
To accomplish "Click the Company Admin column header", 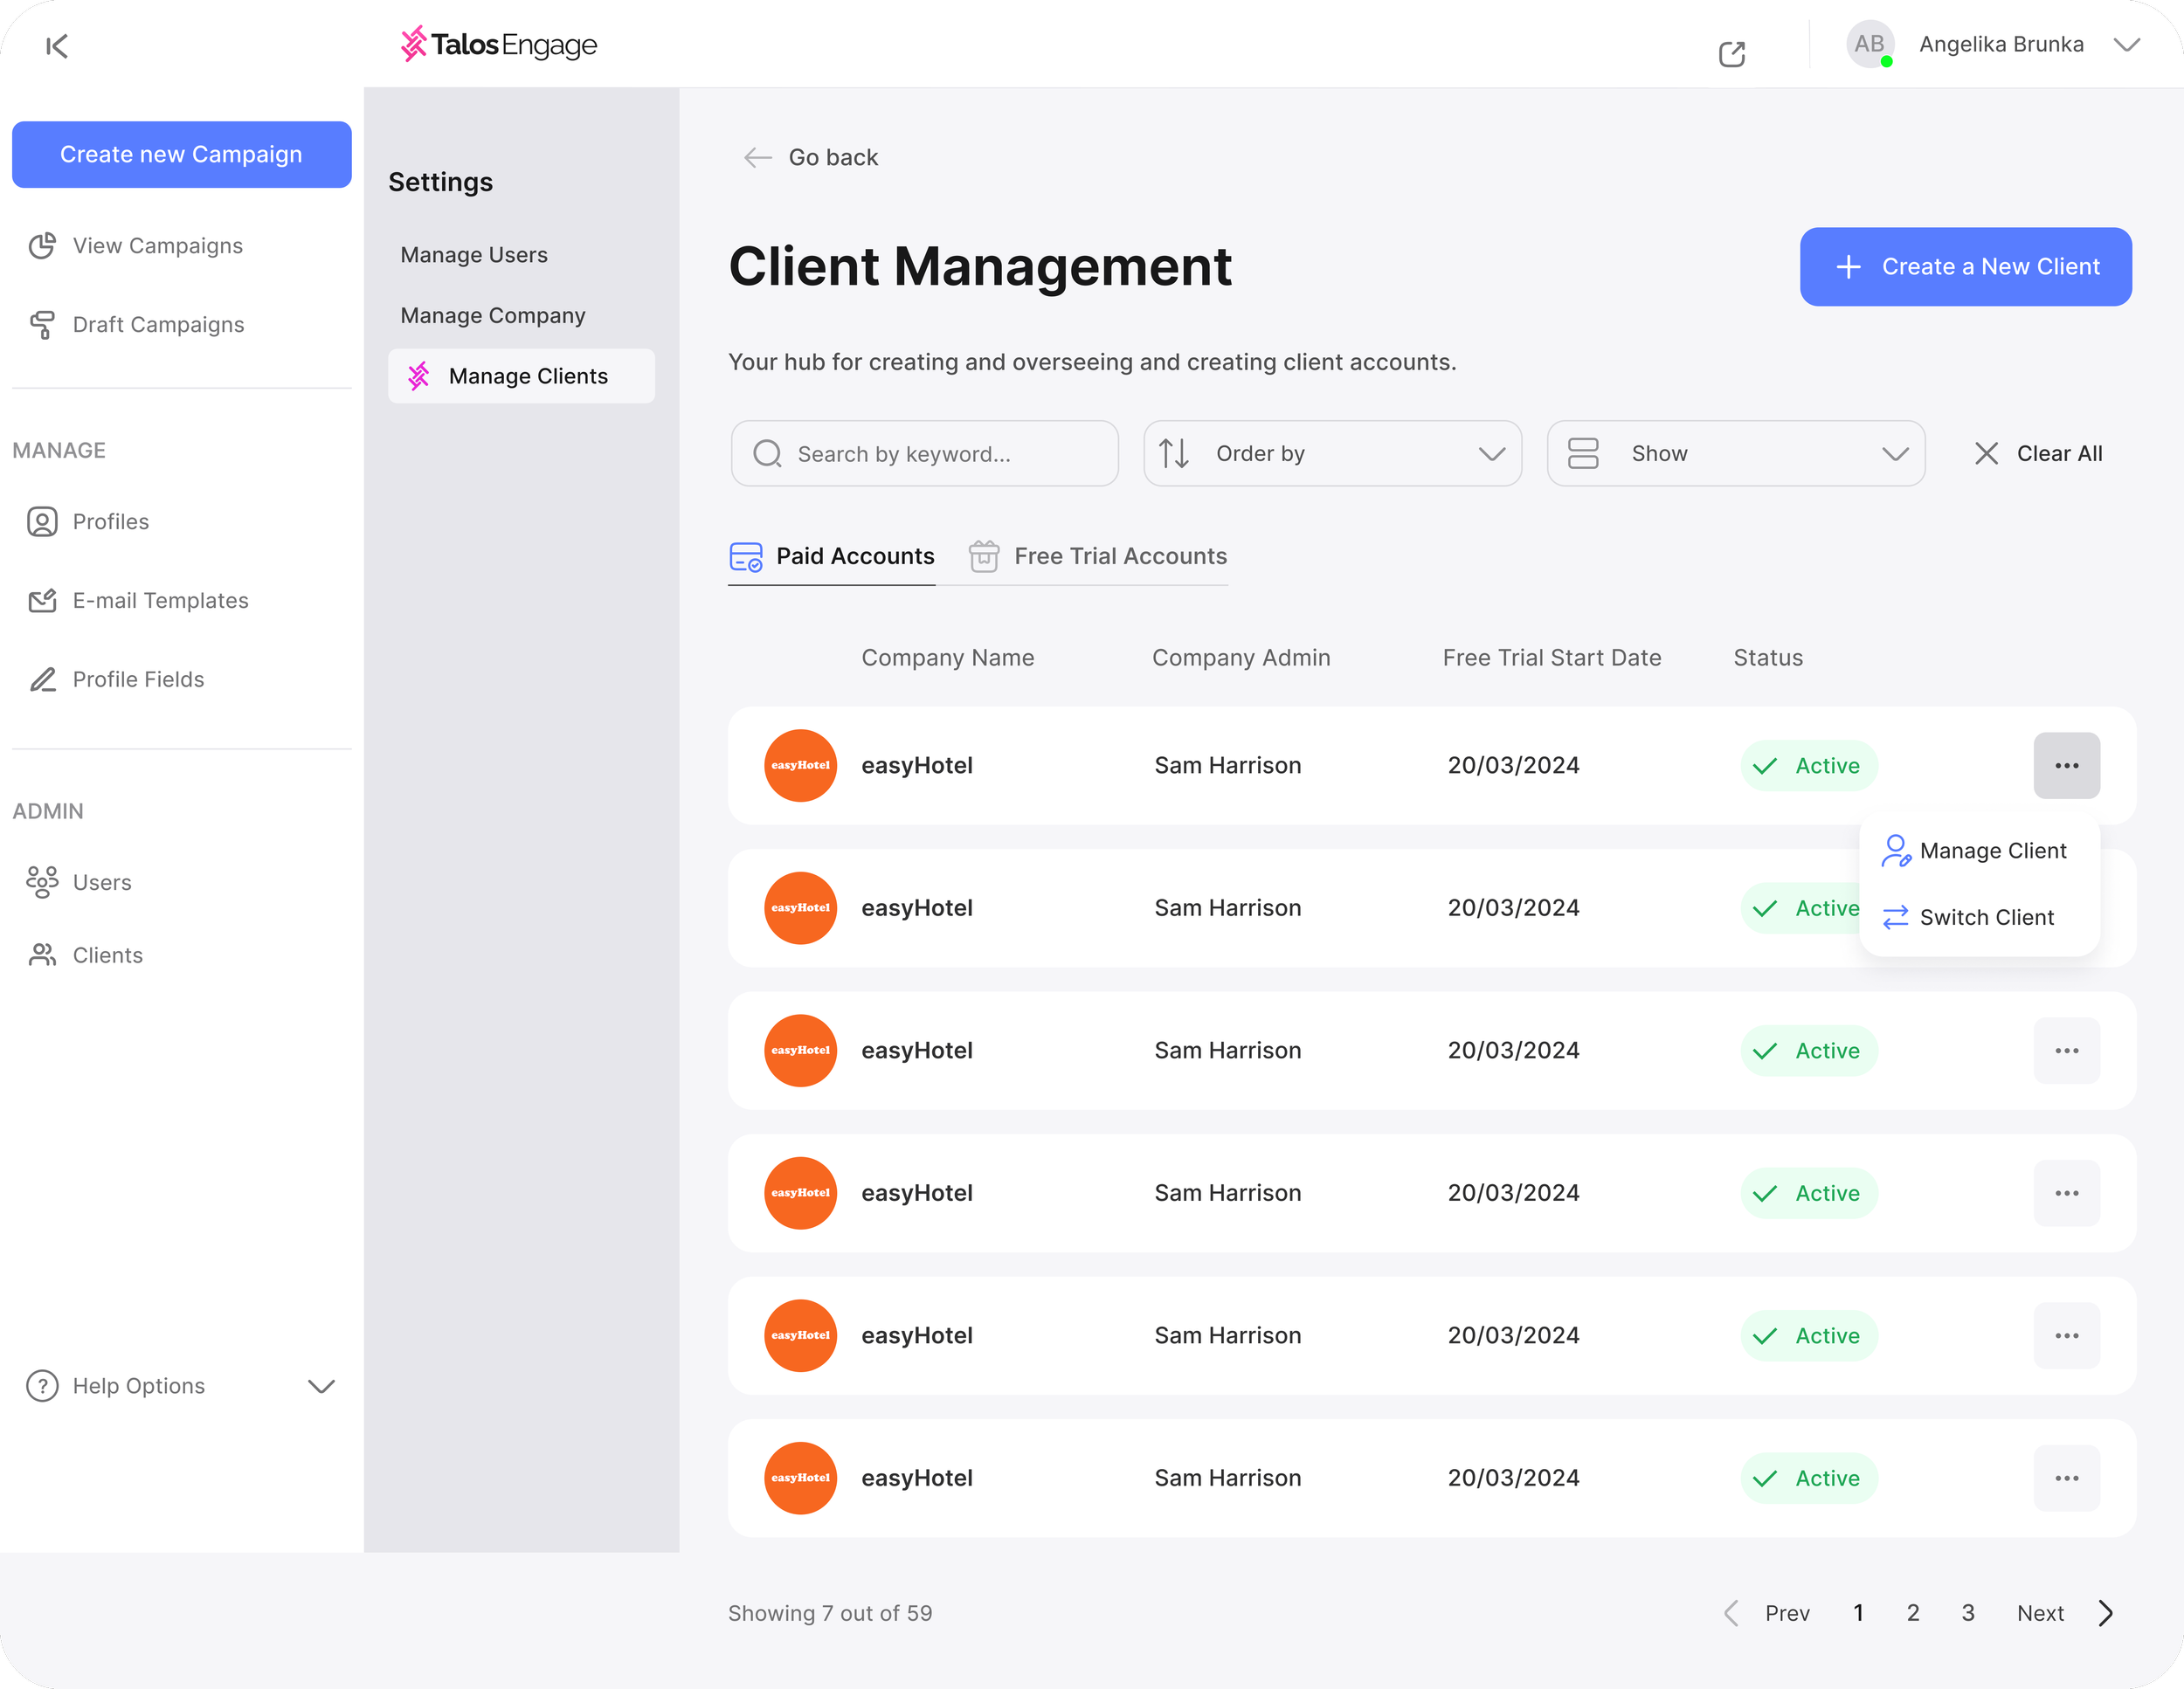I will [1241, 658].
